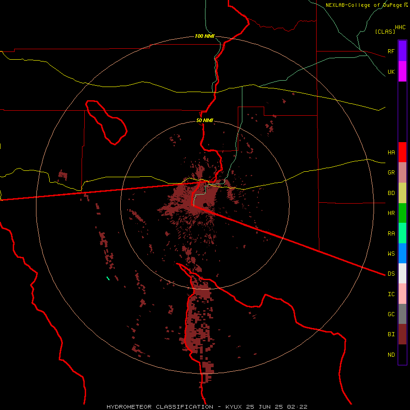The width and height of the screenshot is (410, 410).
Task: Click the RF legend label
Action: [391, 51]
